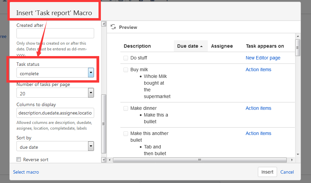Click the Preview heading label
311x183 pixels.
pyautogui.click(x=128, y=27)
